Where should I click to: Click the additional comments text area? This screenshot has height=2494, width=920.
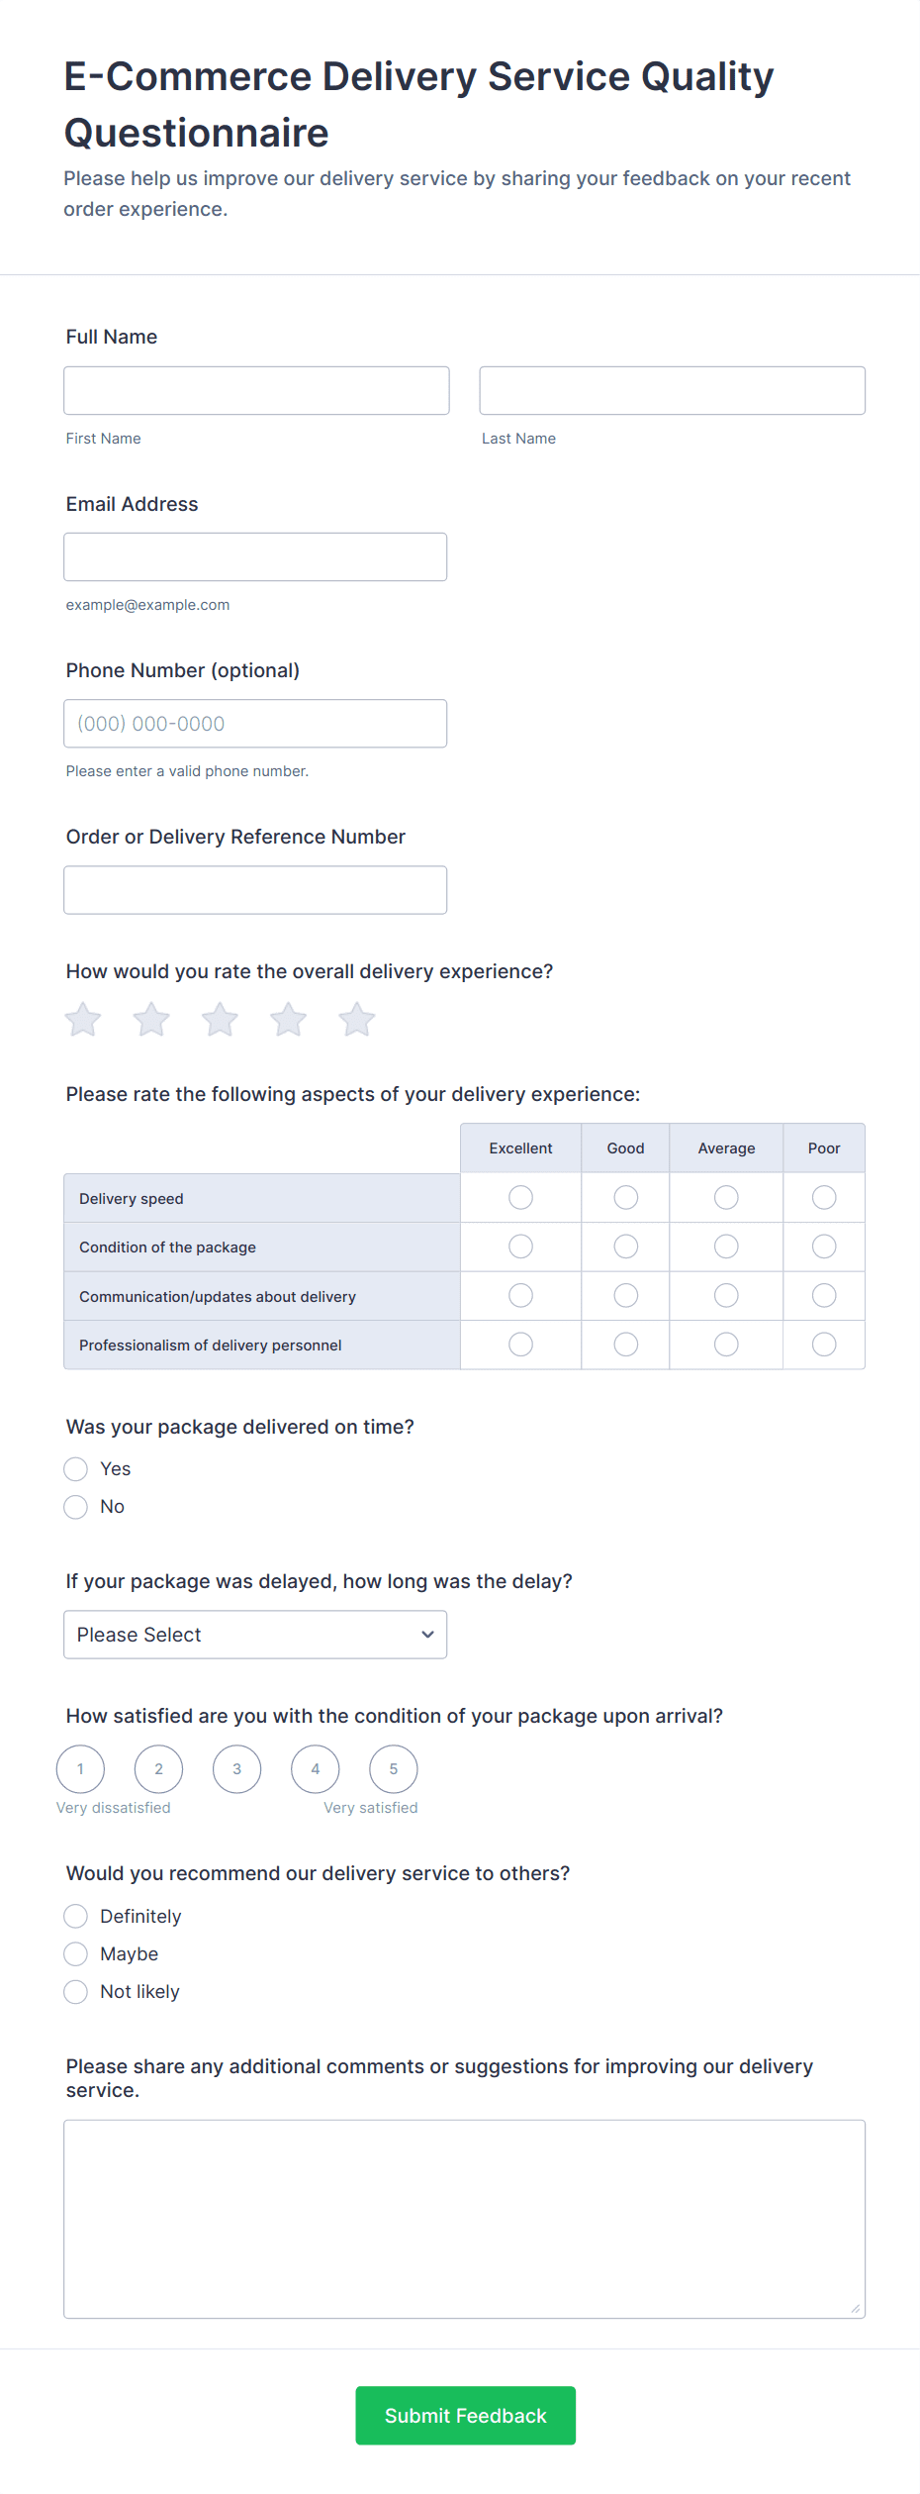tap(464, 2219)
